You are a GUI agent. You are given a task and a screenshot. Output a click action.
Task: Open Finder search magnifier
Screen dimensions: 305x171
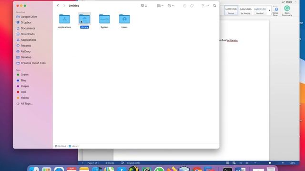point(214,6)
